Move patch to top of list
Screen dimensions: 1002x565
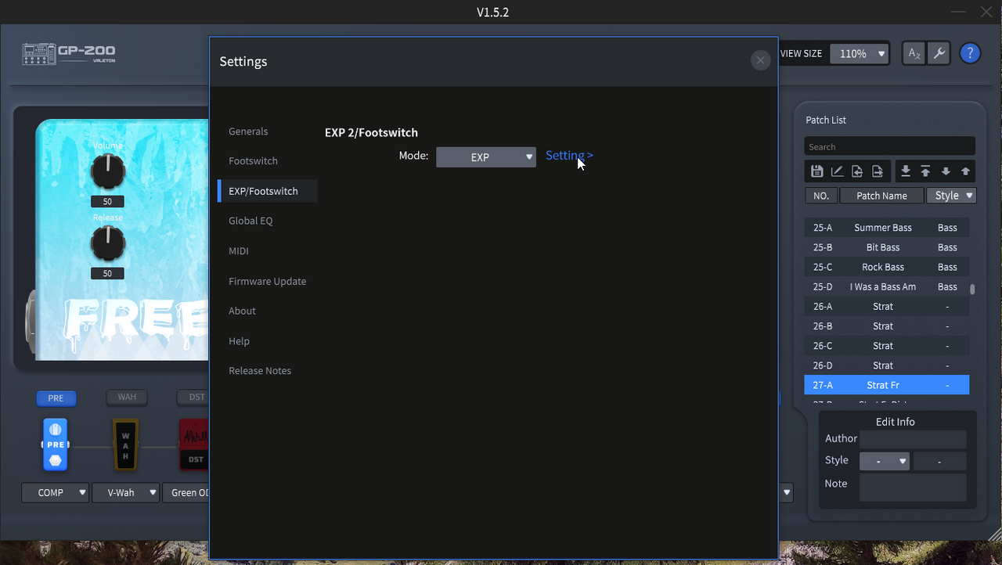925,171
